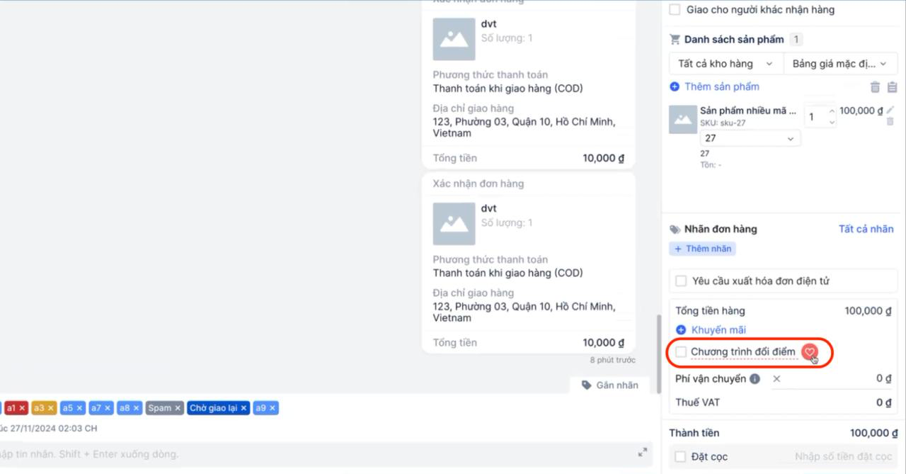Remove the a5 tag with its x
Screen dimensions: 906x474
pyautogui.click(x=79, y=408)
